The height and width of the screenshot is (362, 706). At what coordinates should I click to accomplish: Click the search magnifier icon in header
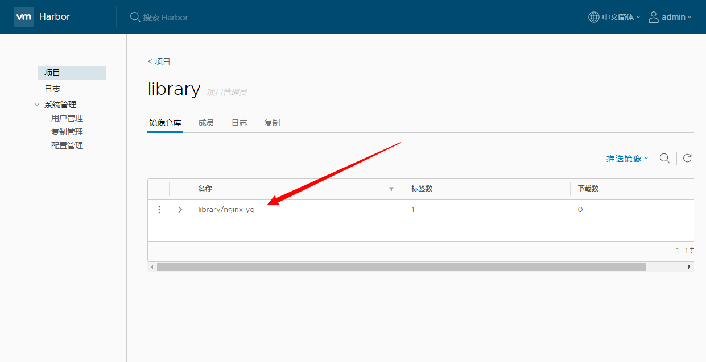[135, 17]
